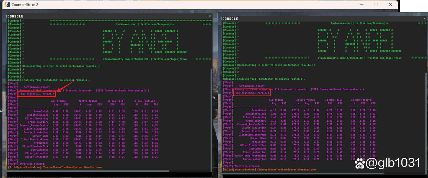Select Frame Boundary row in left console
The height and width of the screenshot is (178, 428).
83,122
